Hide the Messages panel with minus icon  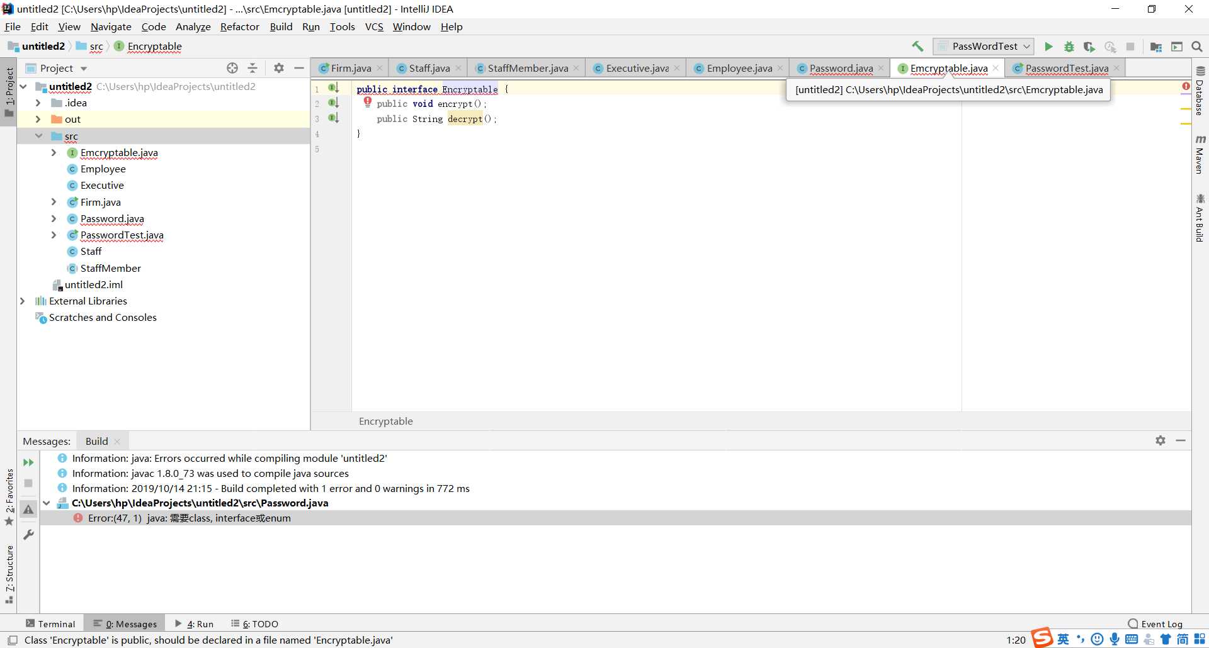[1181, 440]
